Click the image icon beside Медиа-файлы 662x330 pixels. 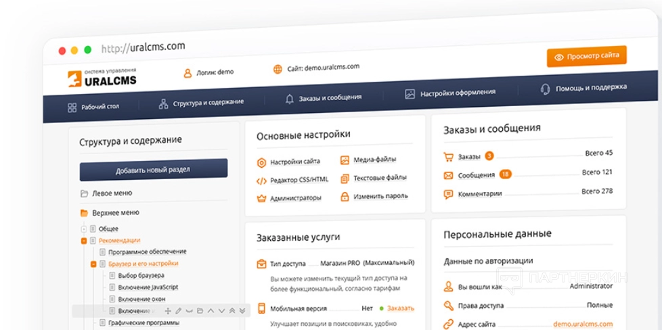[x=345, y=160]
